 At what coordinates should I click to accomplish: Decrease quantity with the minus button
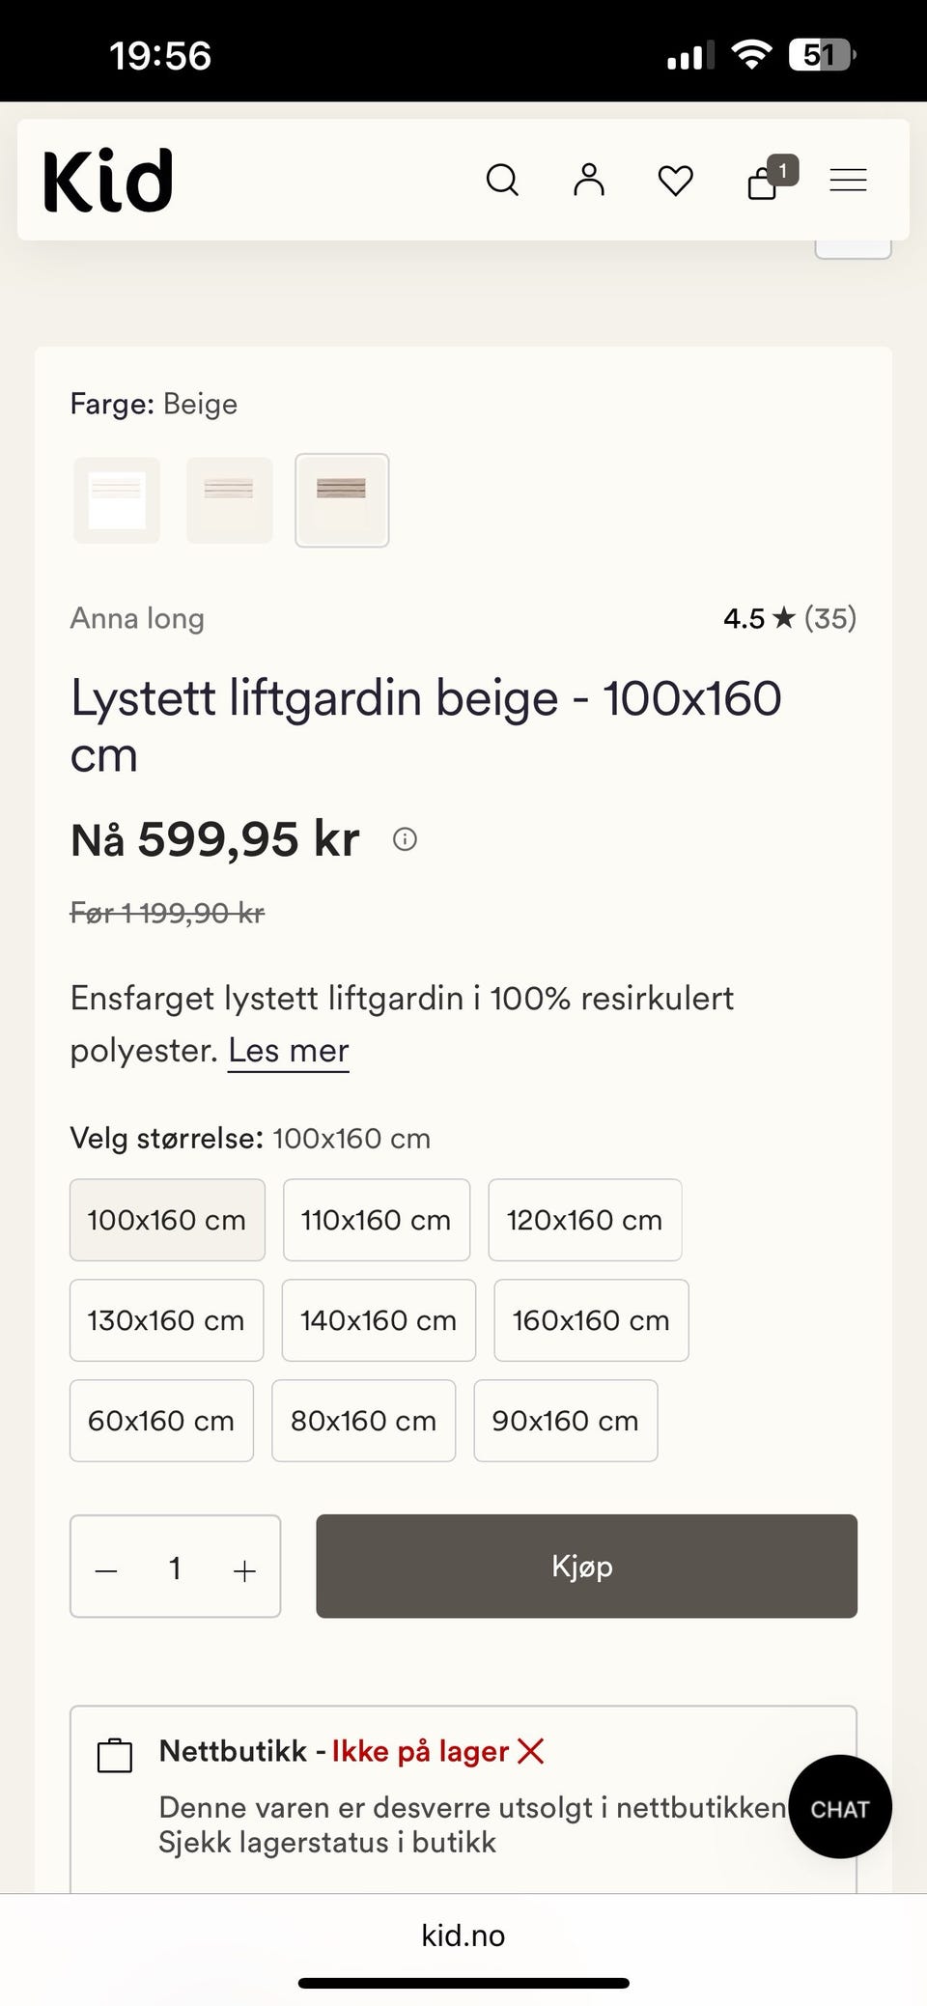click(106, 1570)
